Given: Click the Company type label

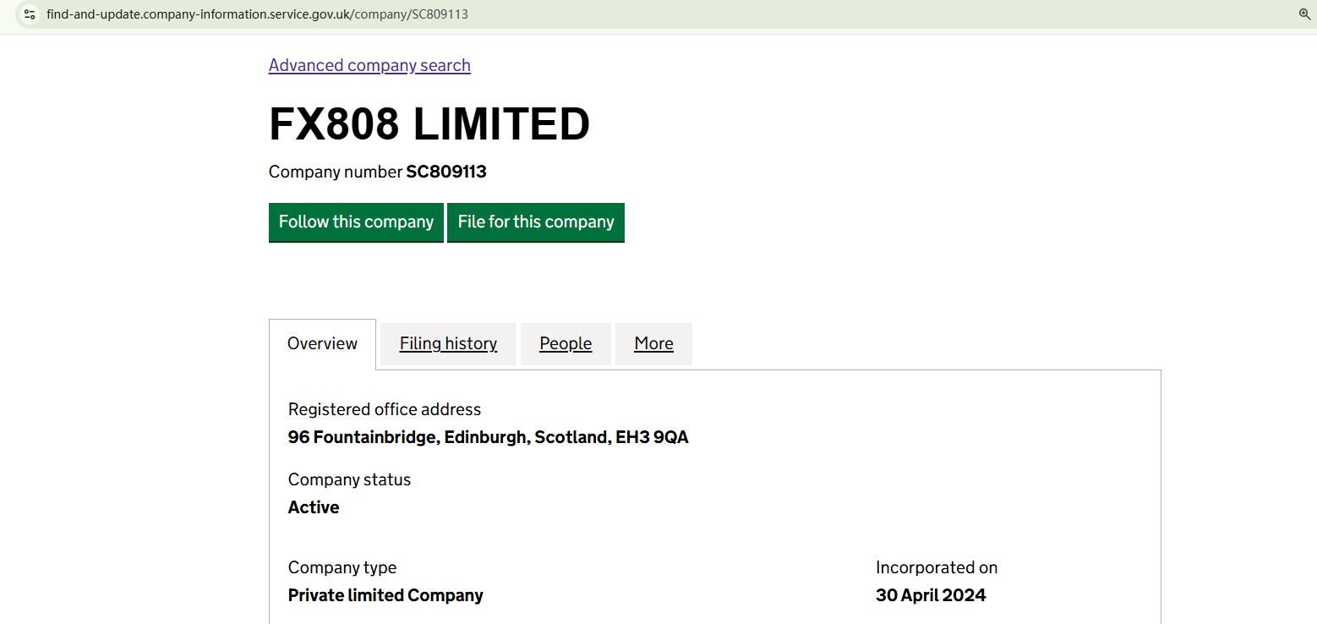Looking at the screenshot, I should [x=342, y=567].
